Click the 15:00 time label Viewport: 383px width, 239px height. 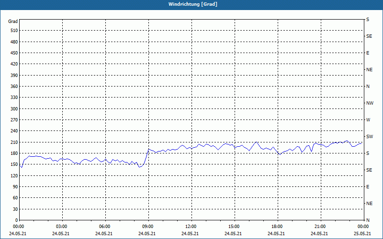[x=234, y=227]
